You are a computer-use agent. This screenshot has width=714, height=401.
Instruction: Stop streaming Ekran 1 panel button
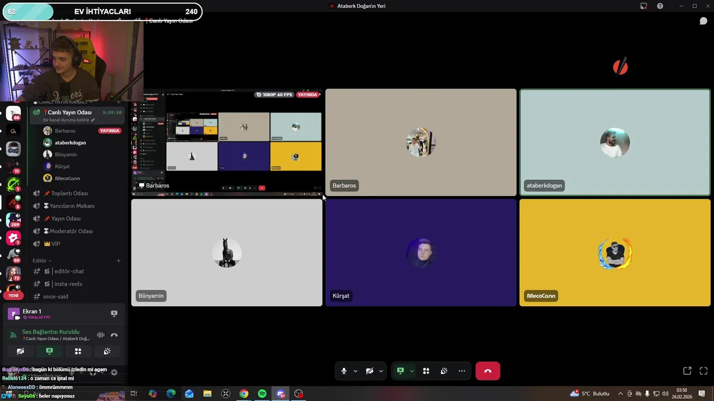[x=114, y=314]
